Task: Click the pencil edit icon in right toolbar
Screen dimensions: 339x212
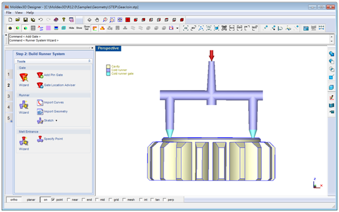Action: click(331, 97)
